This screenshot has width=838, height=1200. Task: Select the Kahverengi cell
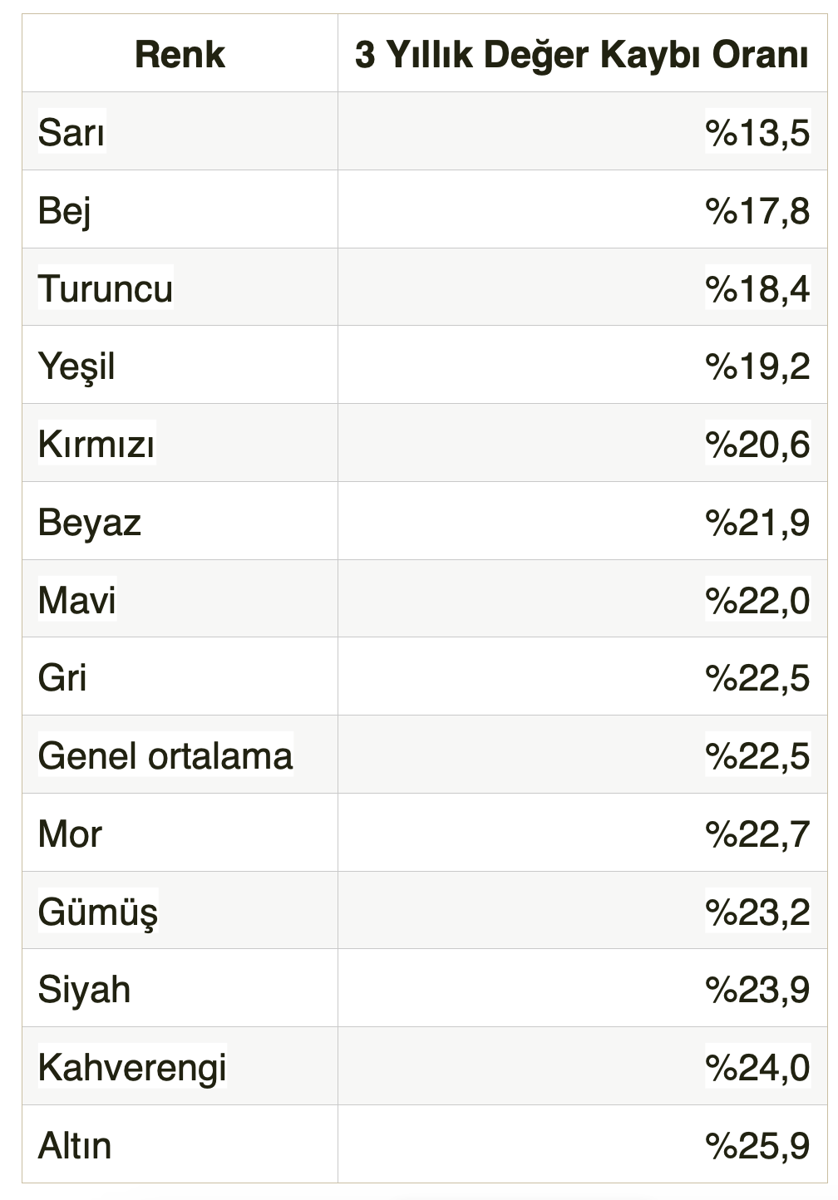(x=132, y=1067)
